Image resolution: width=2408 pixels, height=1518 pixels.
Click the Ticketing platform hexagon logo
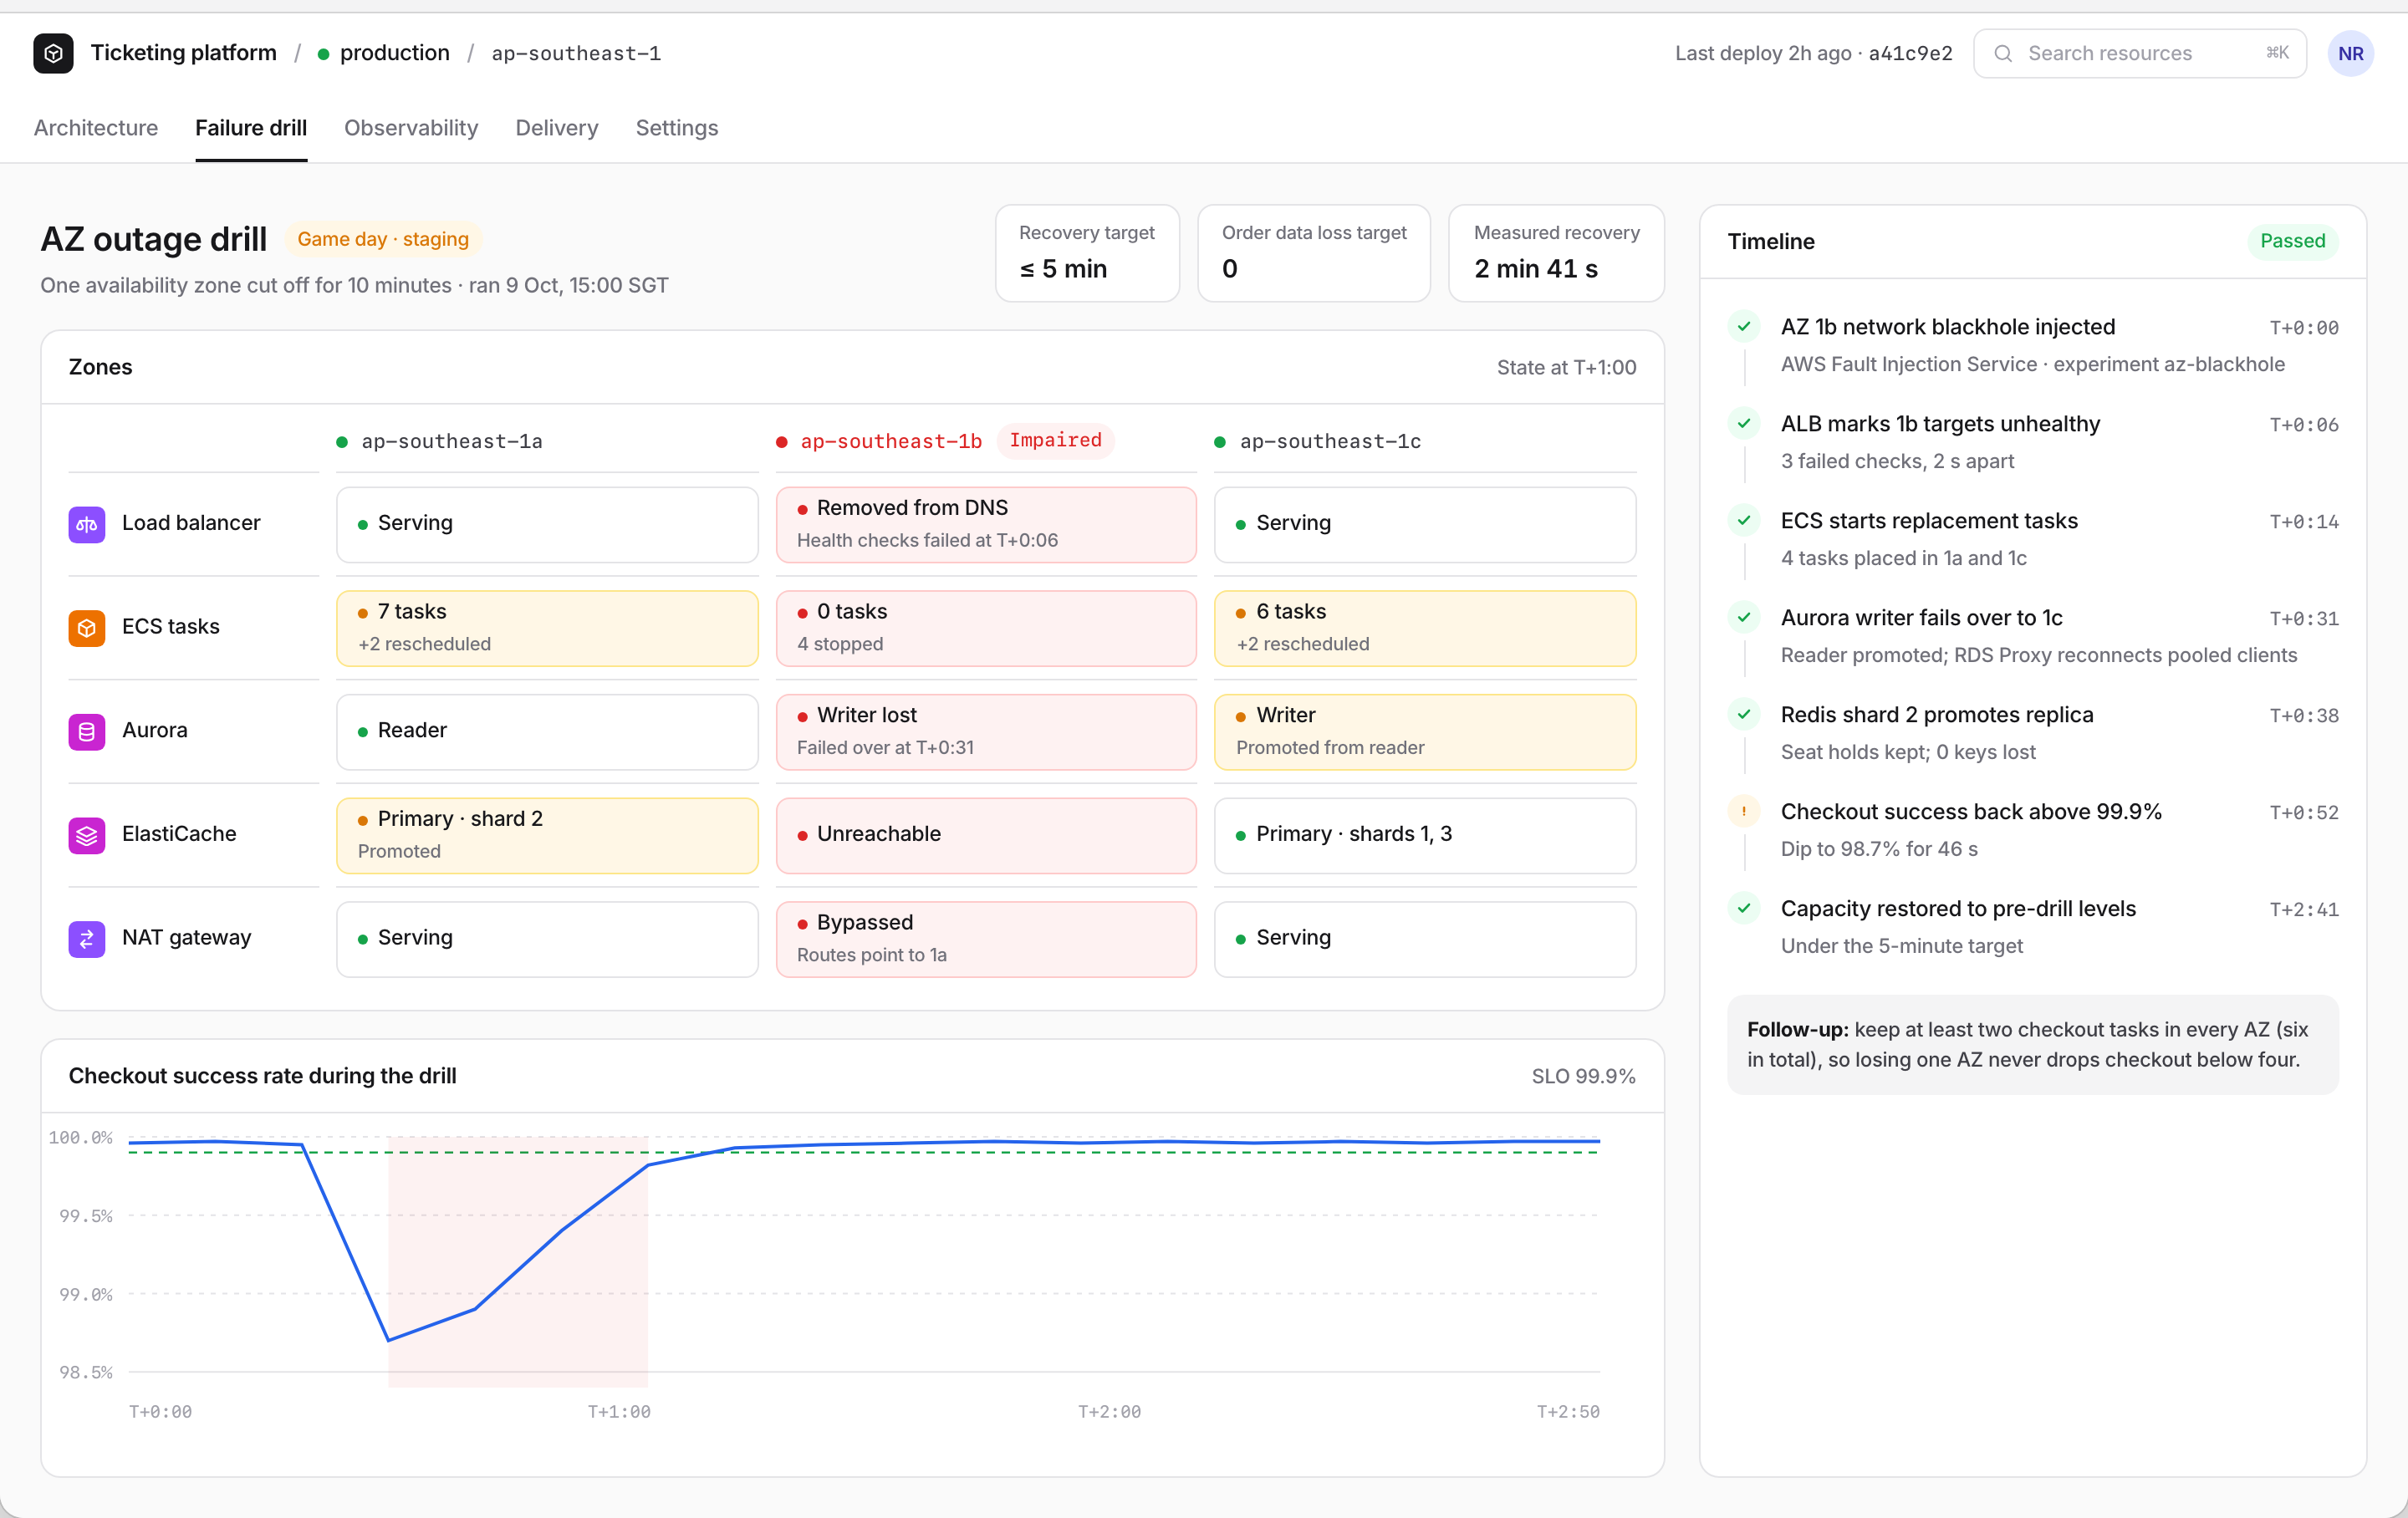coord(53,53)
